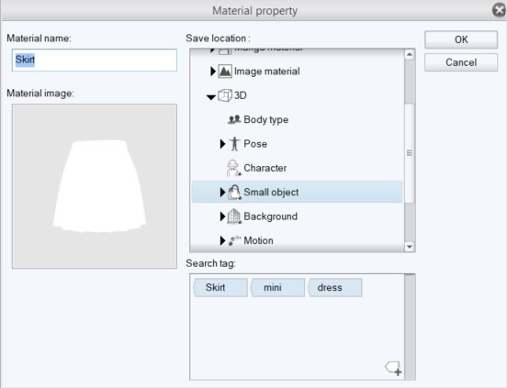
Task: Expand the Image material folder
Action: point(213,72)
